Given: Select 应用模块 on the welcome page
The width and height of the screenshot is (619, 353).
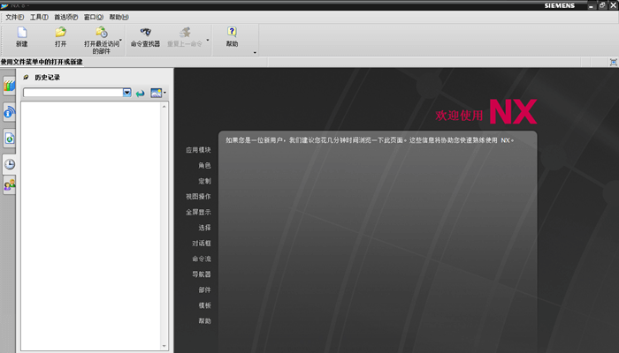Looking at the screenshot, I should tap(198, 150).
